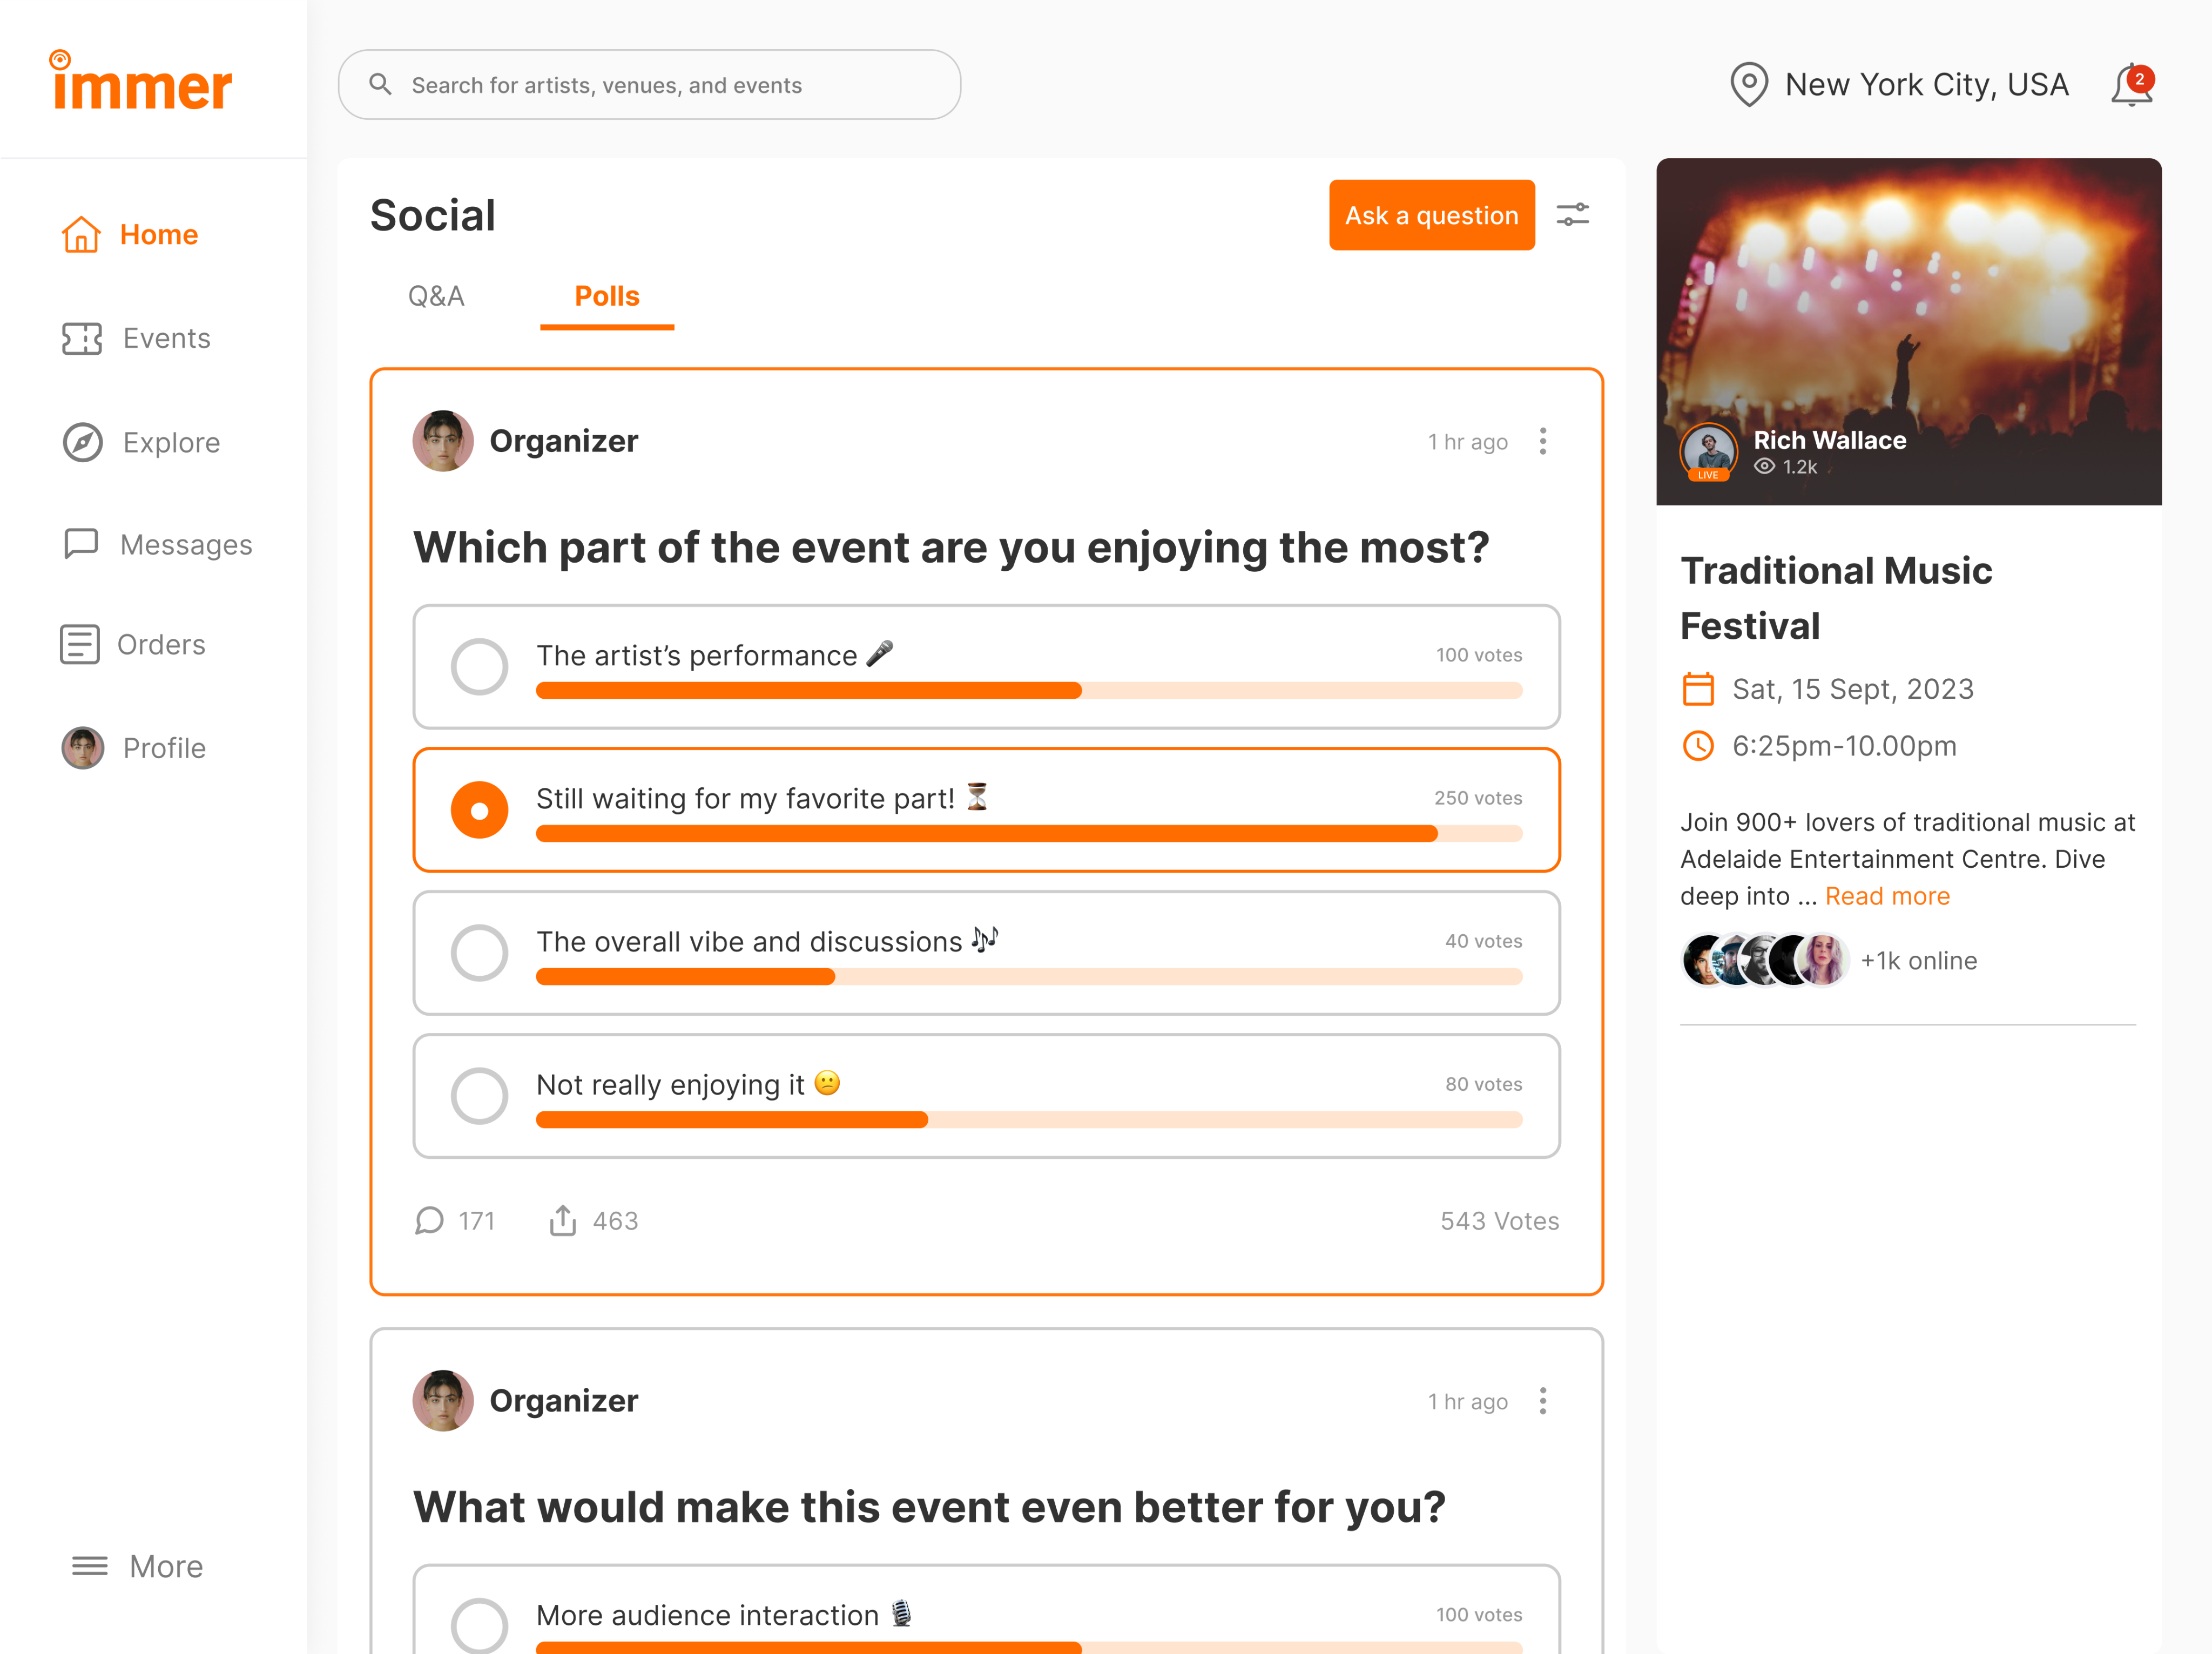Viewport: 2212px width, 1654px height.
Task: Choose "The overall vibe and discussions" option
Action: coord(480,953)
